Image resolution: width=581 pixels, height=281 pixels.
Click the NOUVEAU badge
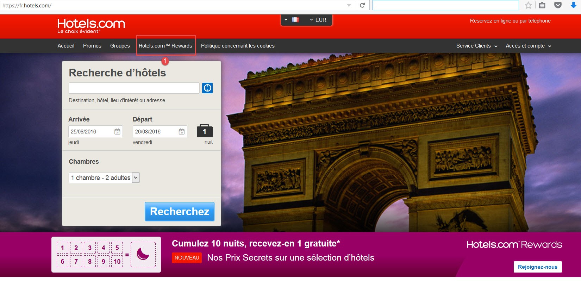[187, 258]
